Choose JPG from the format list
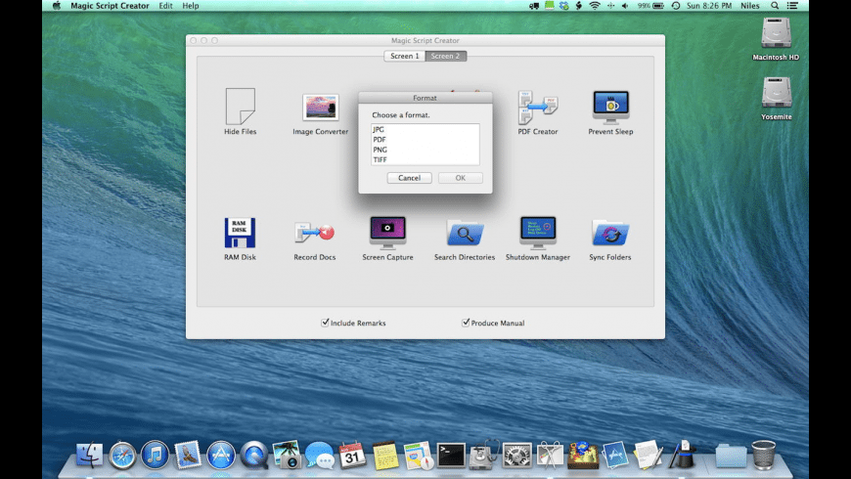This screenshot has height=479, width=851. click(379, 130)
